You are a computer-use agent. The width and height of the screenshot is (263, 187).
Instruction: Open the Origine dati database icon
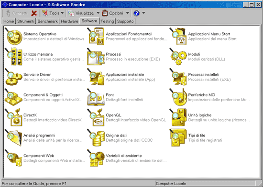pos(96,138)
